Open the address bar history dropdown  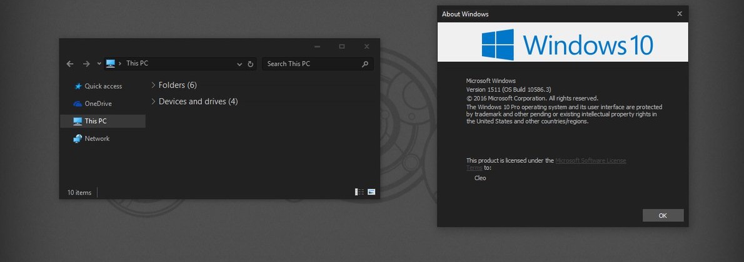[x=239, y=64]
